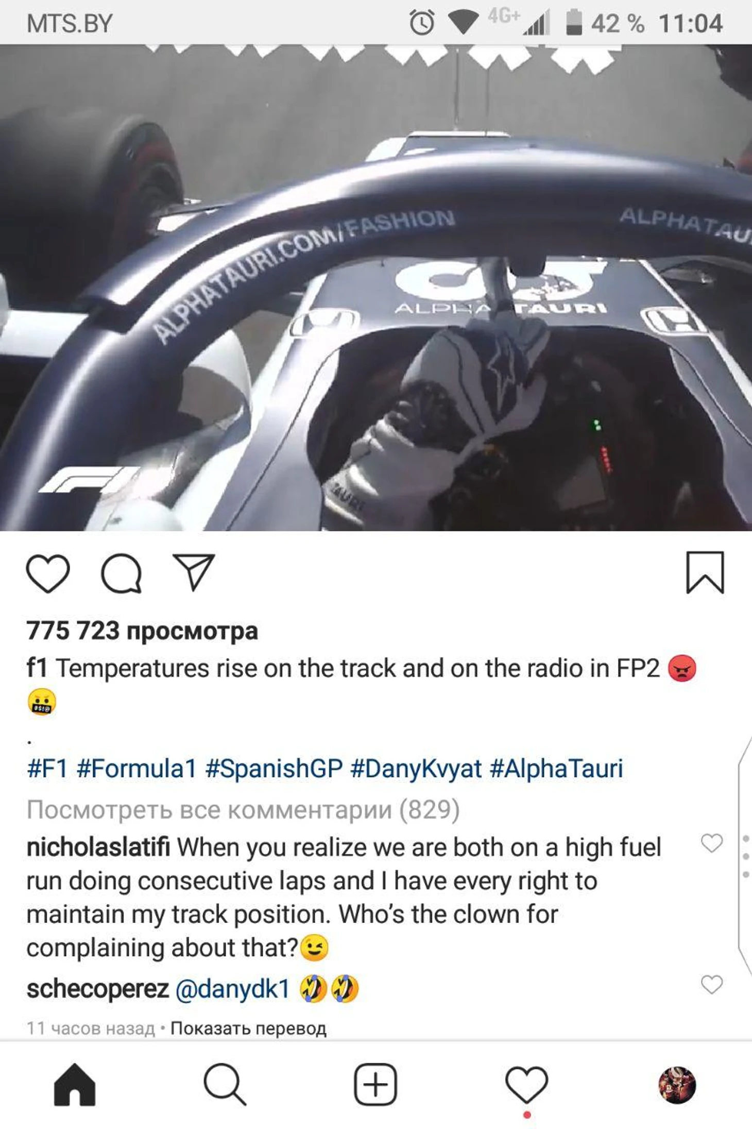752x1129 pixels.
Task: Open #AlphaTauri hashtag
Action: (556, 768)
